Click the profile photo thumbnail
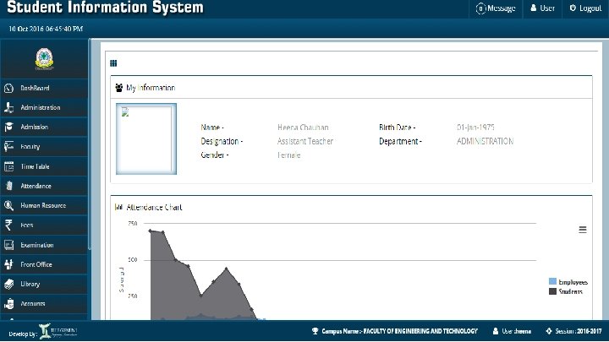 (x=146, y=138)
